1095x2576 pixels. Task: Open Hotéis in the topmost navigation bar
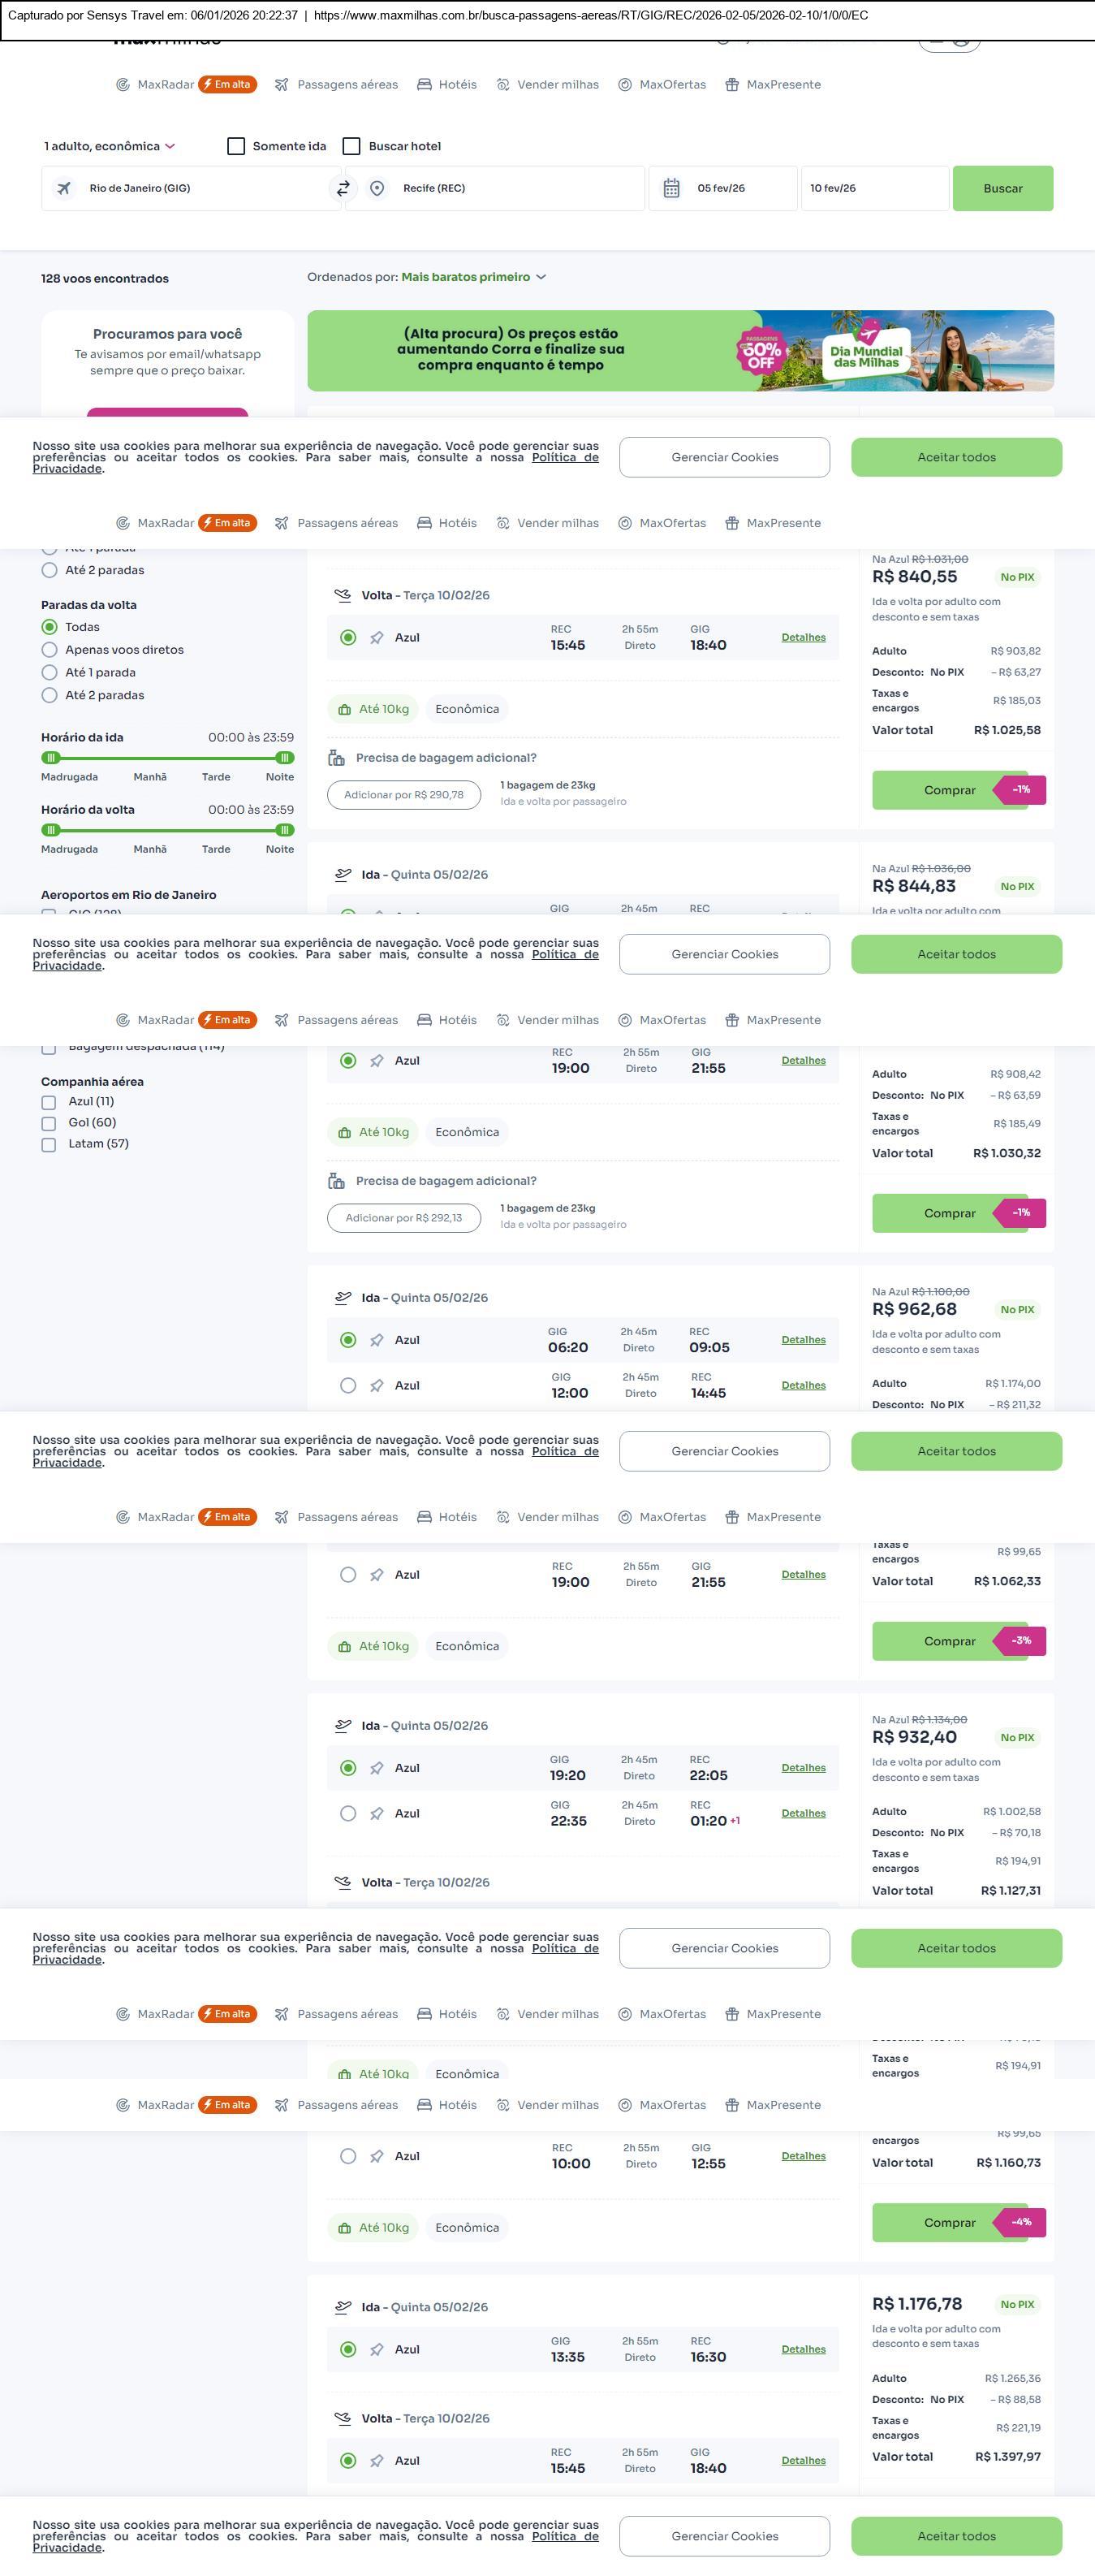pos(446,85)
